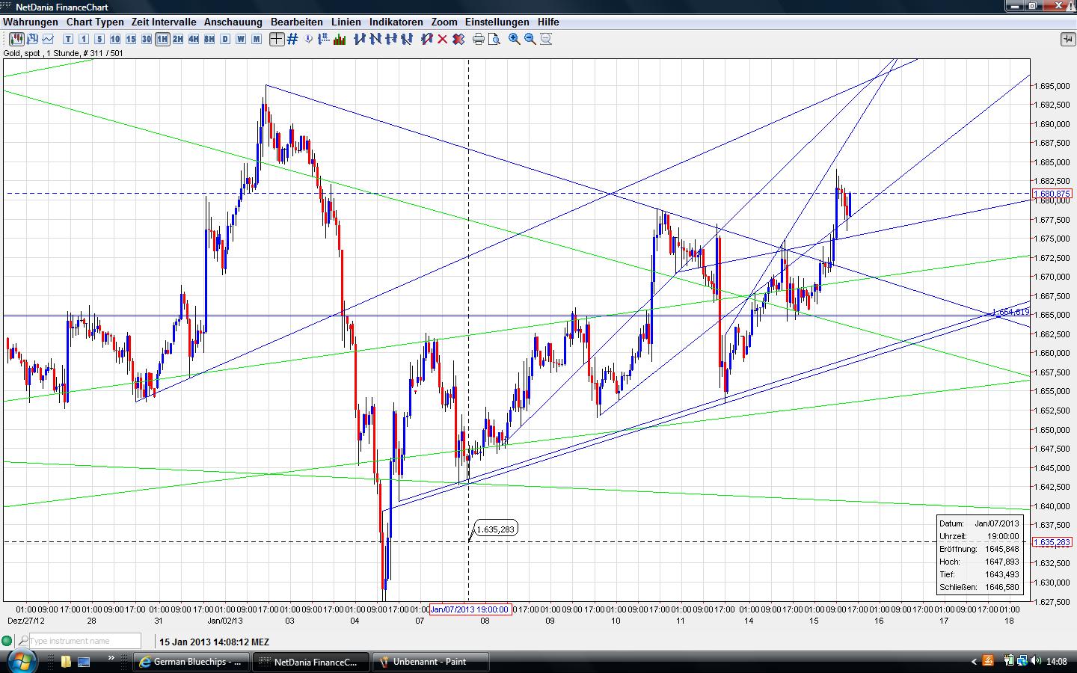Enable the weekly W timeframe
1077x673 pixels.
(x=240, y=39)
